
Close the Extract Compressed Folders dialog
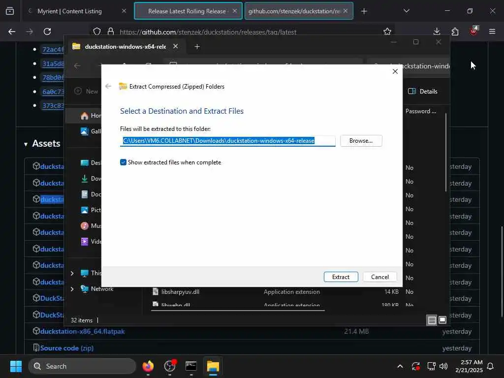395,71
